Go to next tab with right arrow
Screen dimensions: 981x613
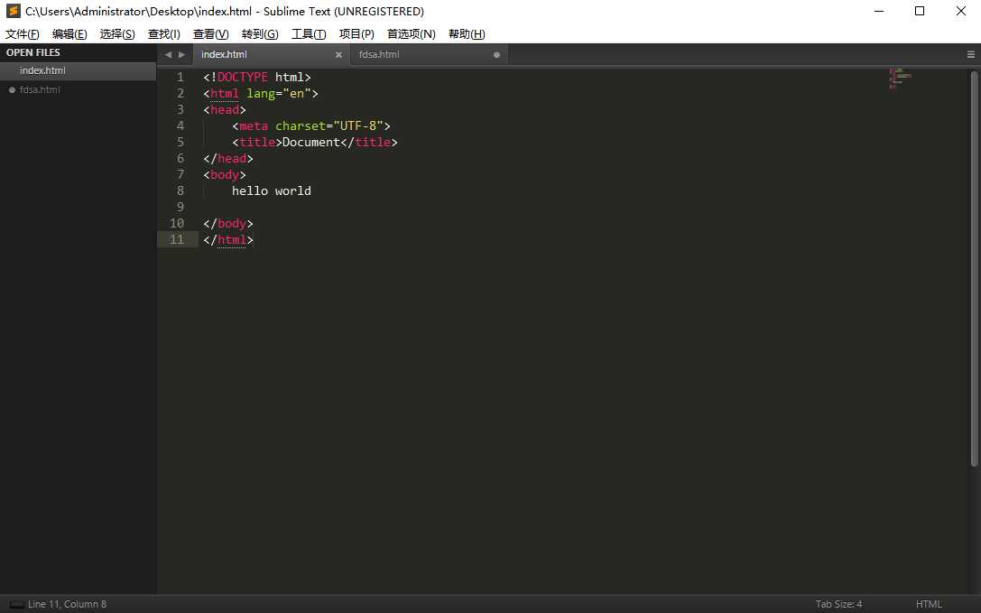pyautogui.click(x=181, y=54)
